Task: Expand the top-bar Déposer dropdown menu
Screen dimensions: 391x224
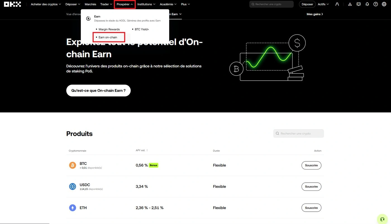Action: [x=73, y=4]
